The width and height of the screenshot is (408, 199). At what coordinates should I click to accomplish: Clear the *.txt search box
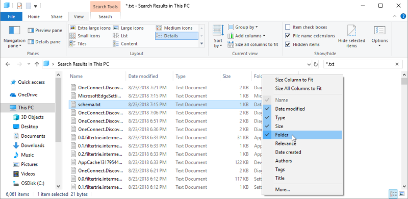click(397, 64)
